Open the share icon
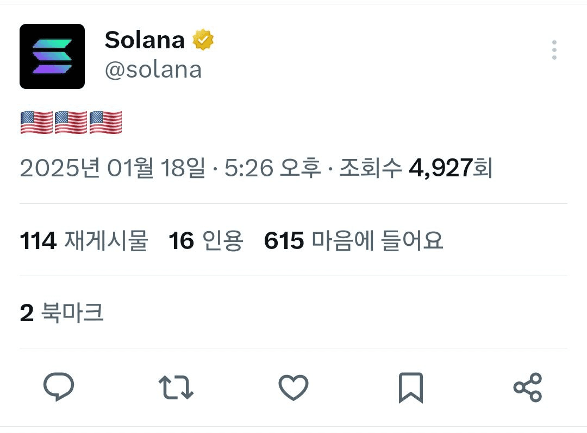This screenshot has width=587, height=433. tap(528, 387)
